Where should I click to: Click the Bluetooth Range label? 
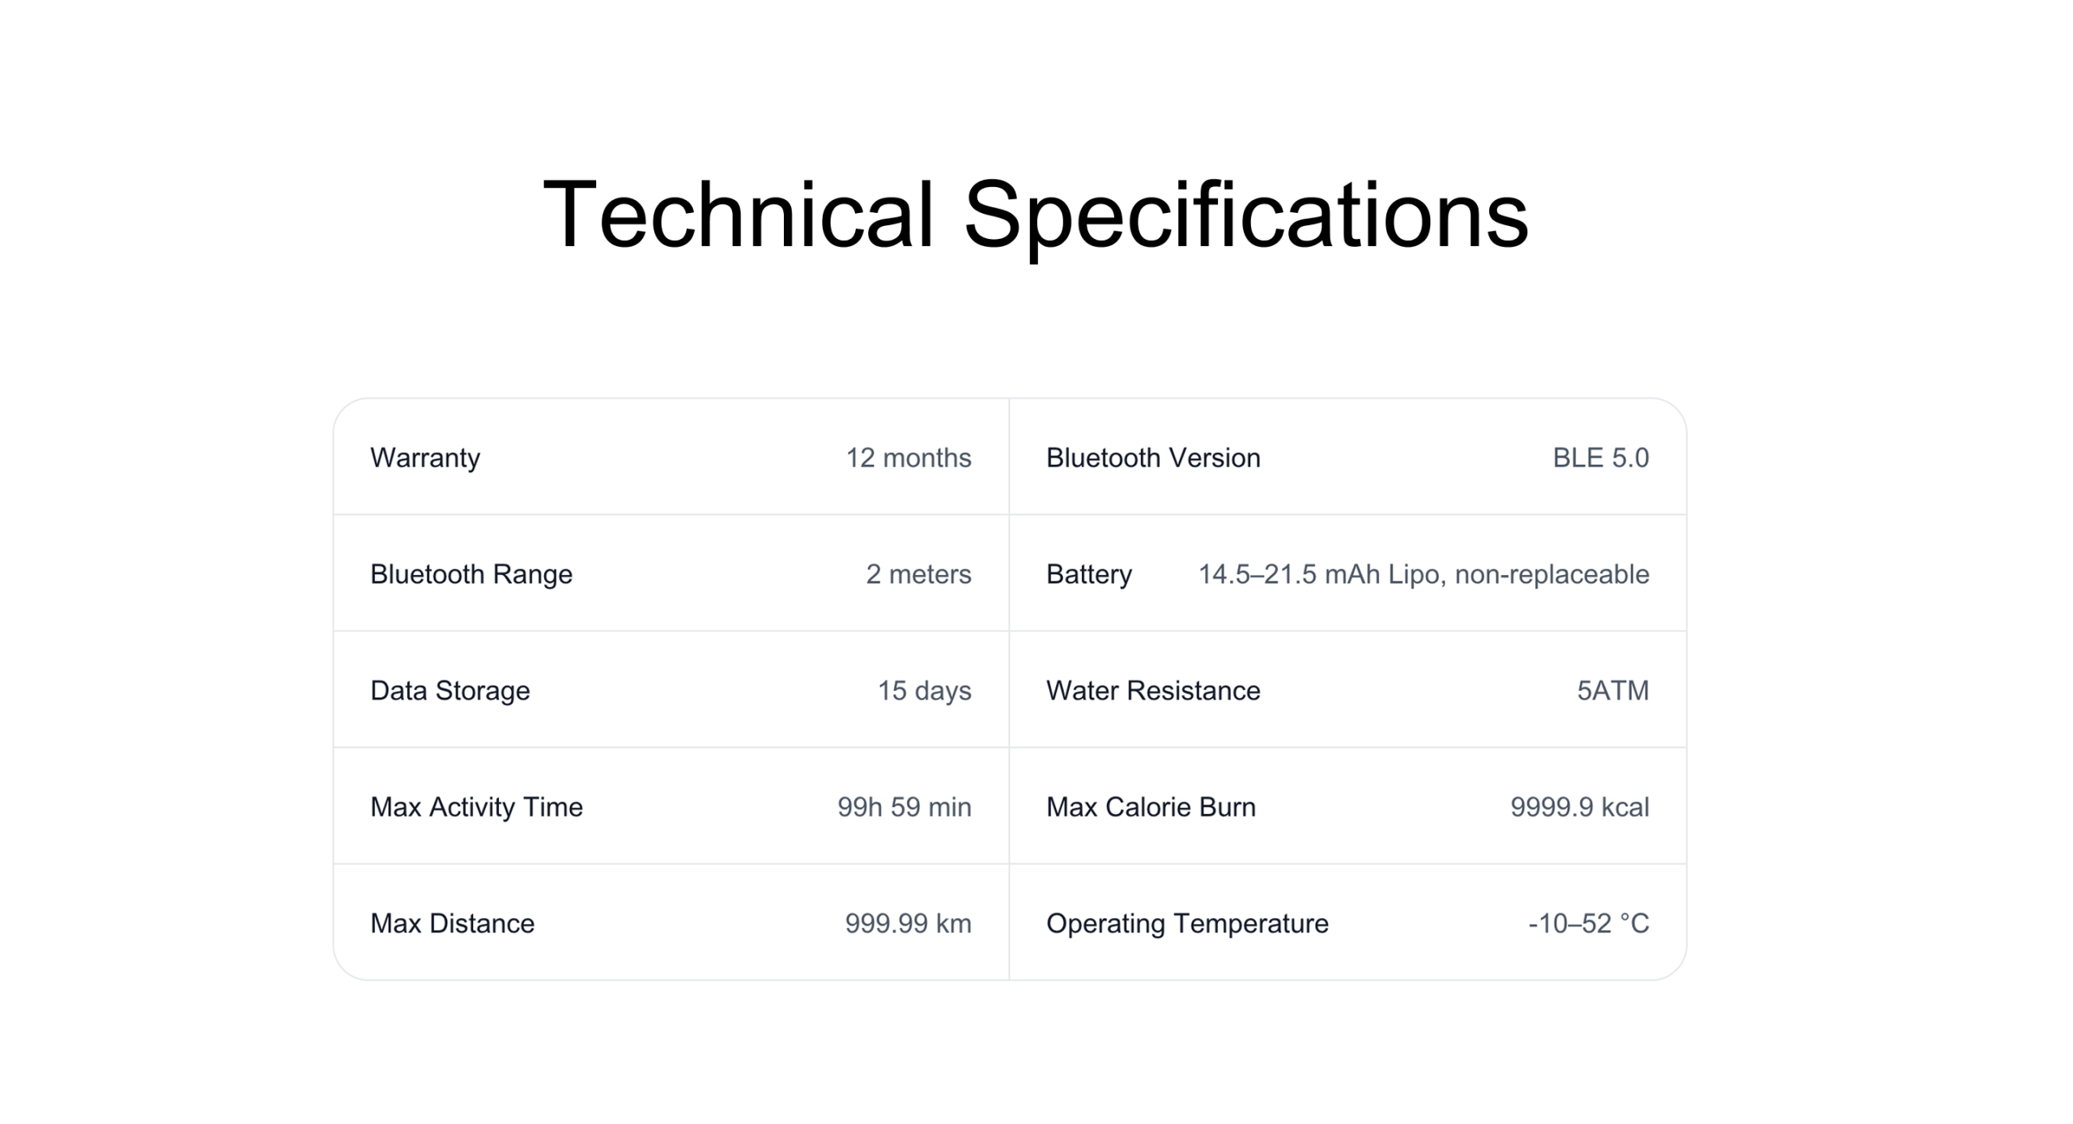[x=470, y=574]
